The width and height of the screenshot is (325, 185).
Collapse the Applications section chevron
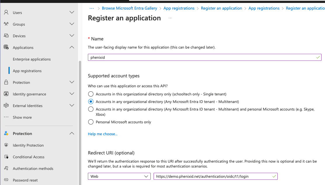click(x=72, y=47)
